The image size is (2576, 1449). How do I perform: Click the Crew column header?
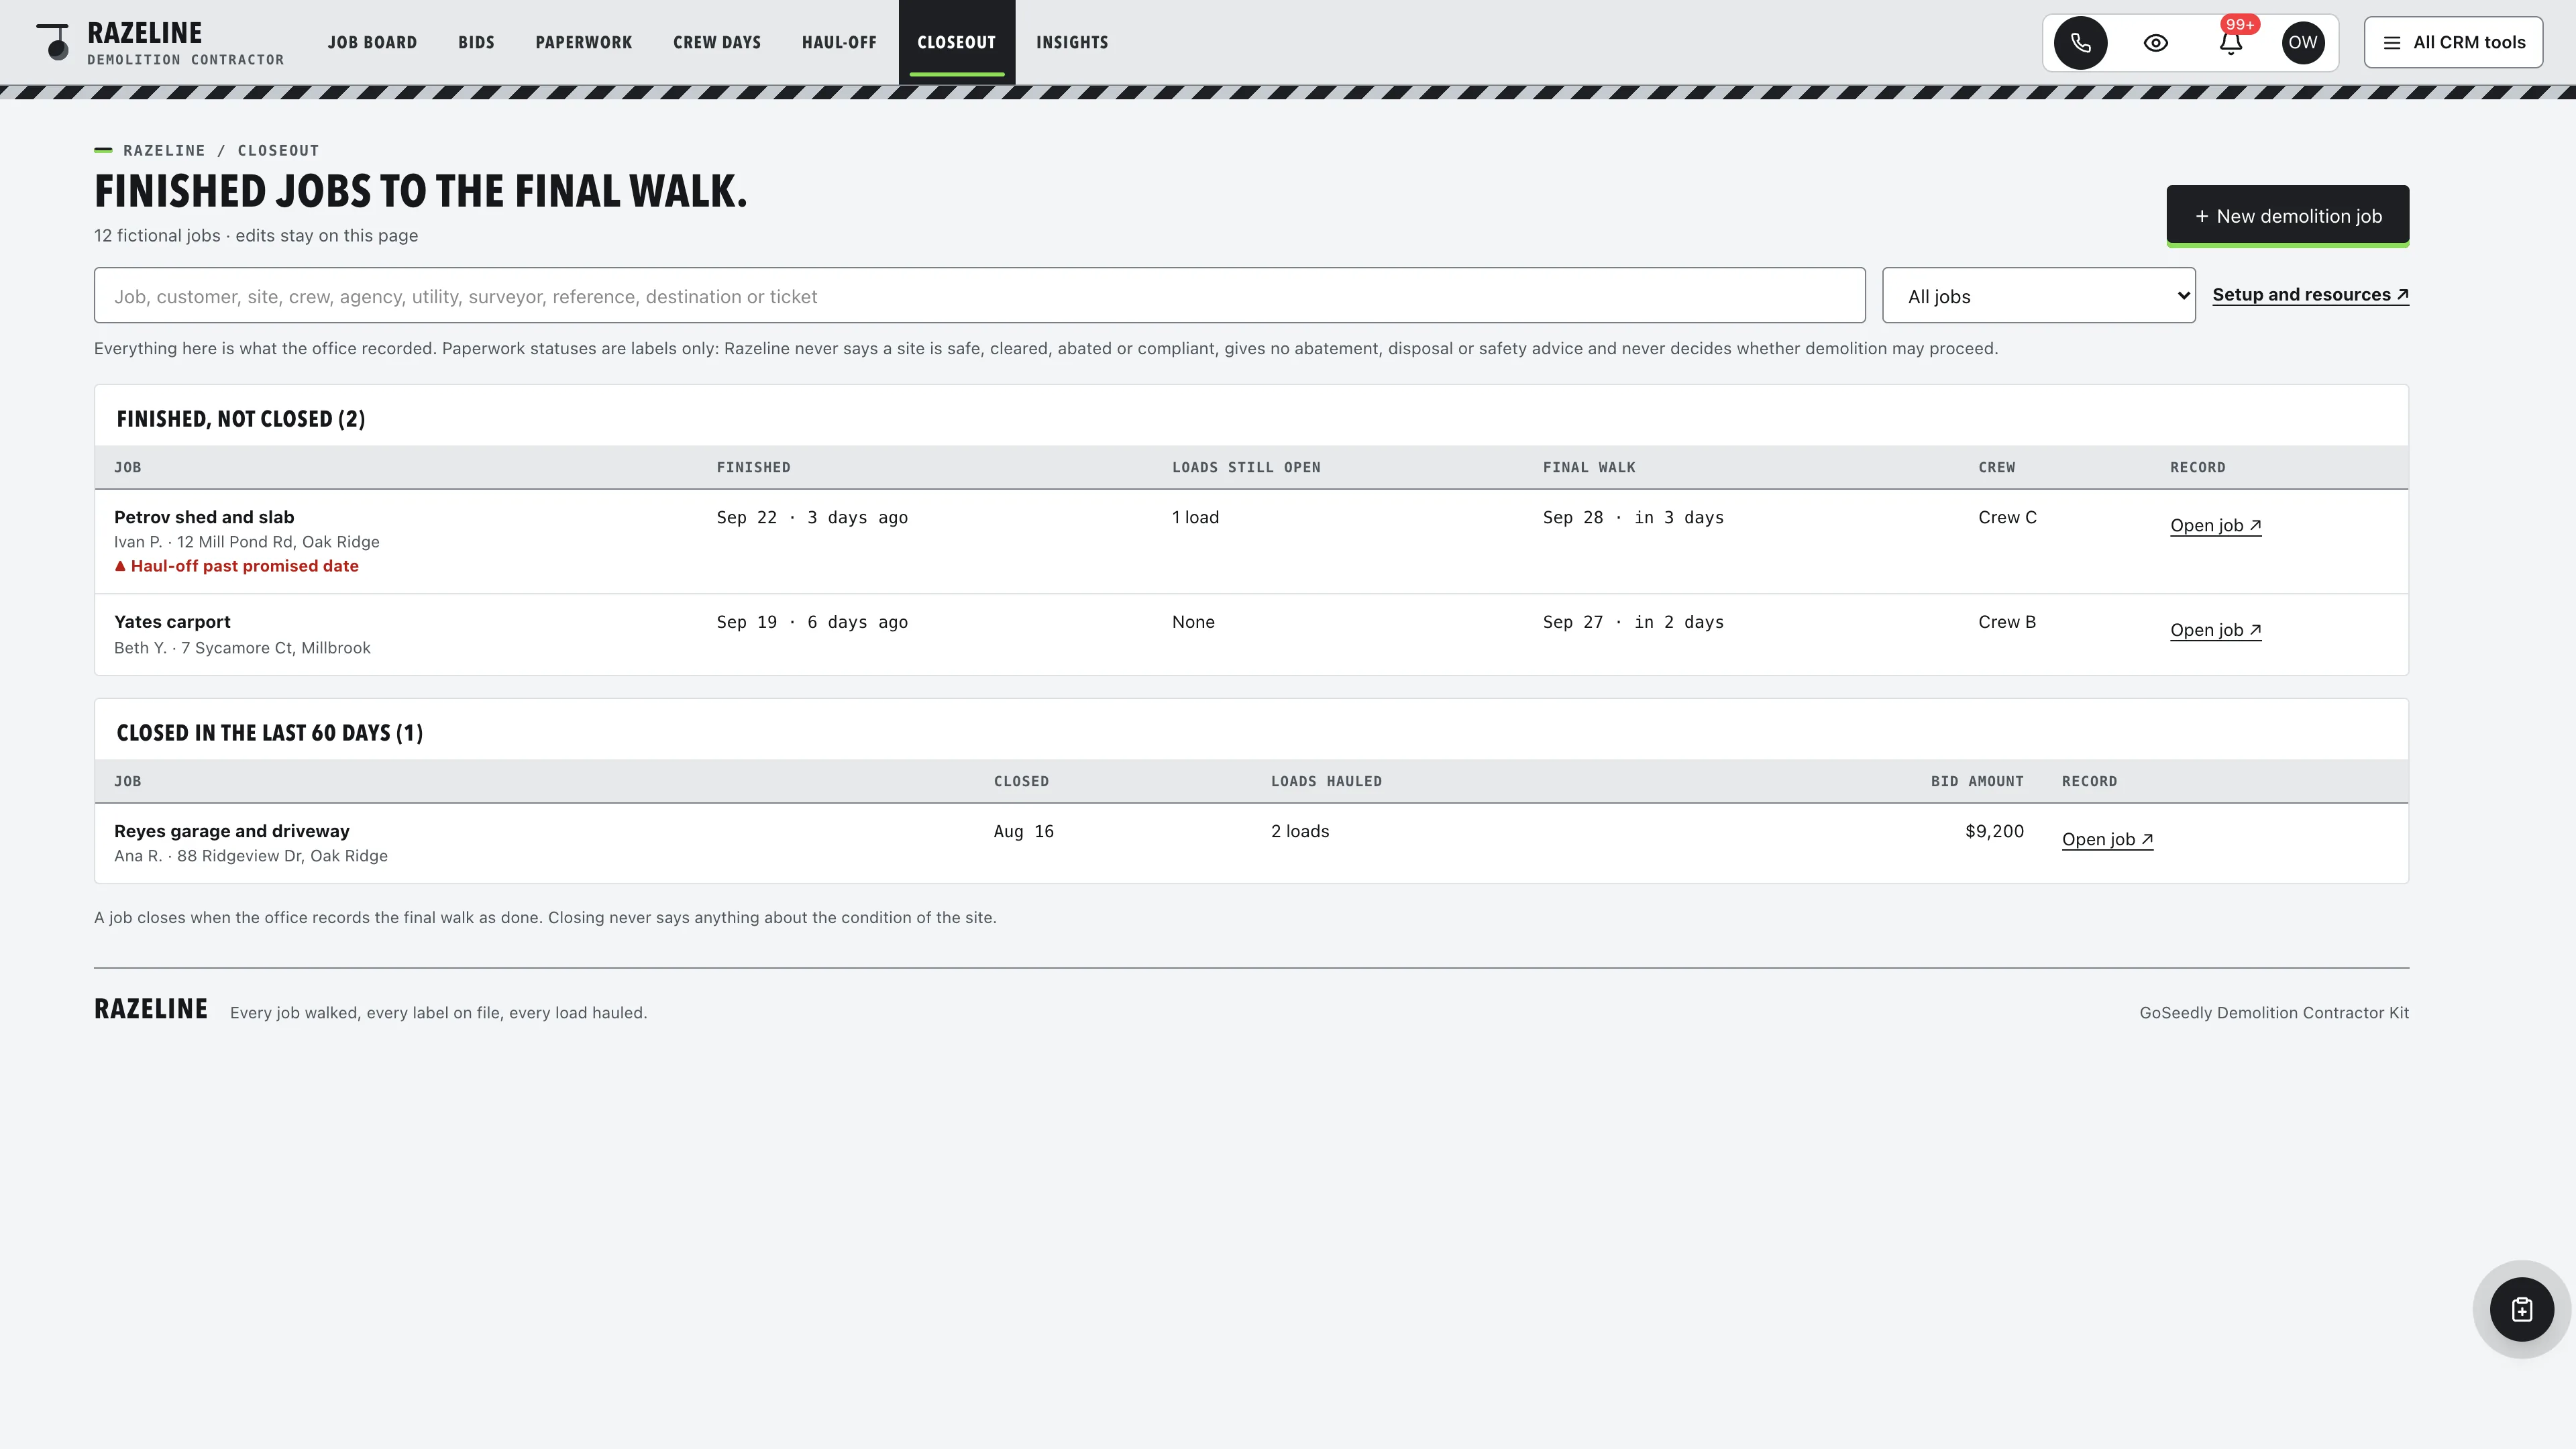[1996, 467]
